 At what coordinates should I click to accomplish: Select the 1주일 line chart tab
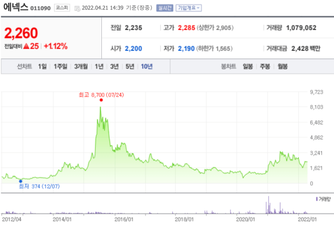[x=60, y=66]
